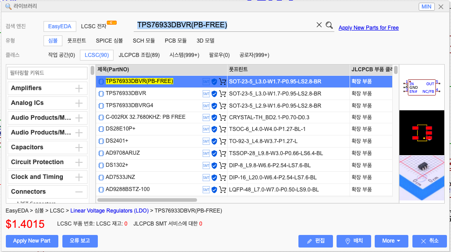The height and width of the screenshot is (252, 451).
Task: Click the cart icon for AD9288BSTZ-100
Action: (x=222, y=190)
